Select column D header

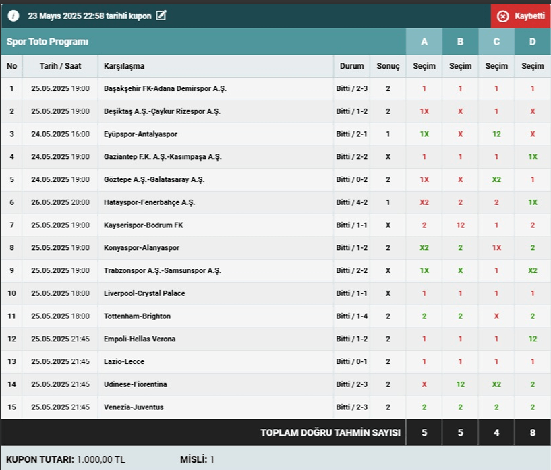tap(533, 42)
